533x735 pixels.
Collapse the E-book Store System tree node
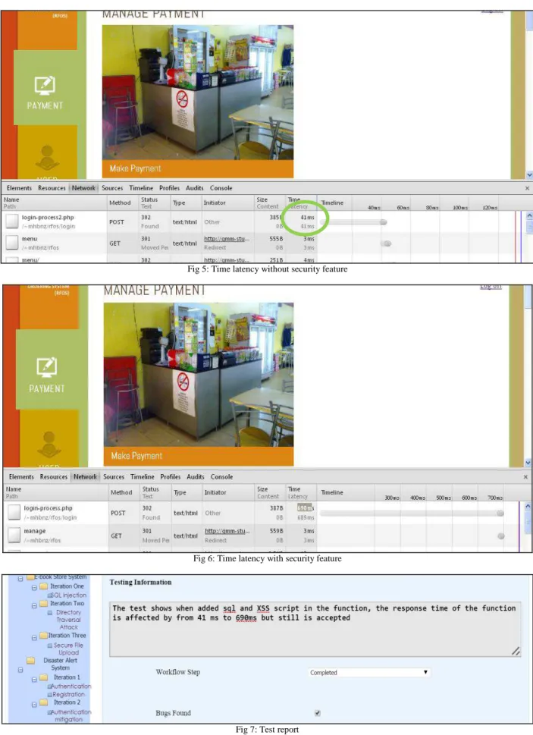click(x=20, y=579)
